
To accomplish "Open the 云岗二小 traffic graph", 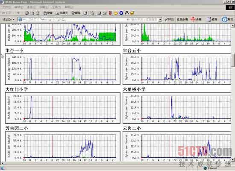I will pos(177,146).
